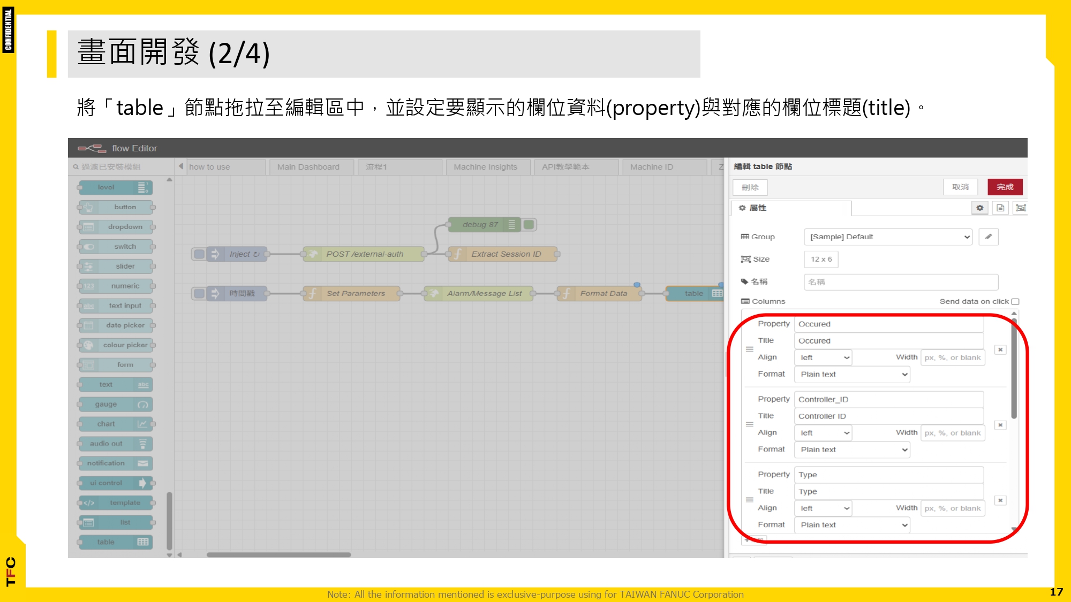Screen dimensions: 1071x602
Task: Open the Group dropdown [Sample] Default
Action: tap(888, 237)
